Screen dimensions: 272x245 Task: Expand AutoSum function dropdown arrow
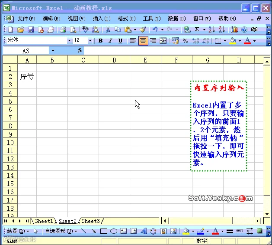pos(204,30)
